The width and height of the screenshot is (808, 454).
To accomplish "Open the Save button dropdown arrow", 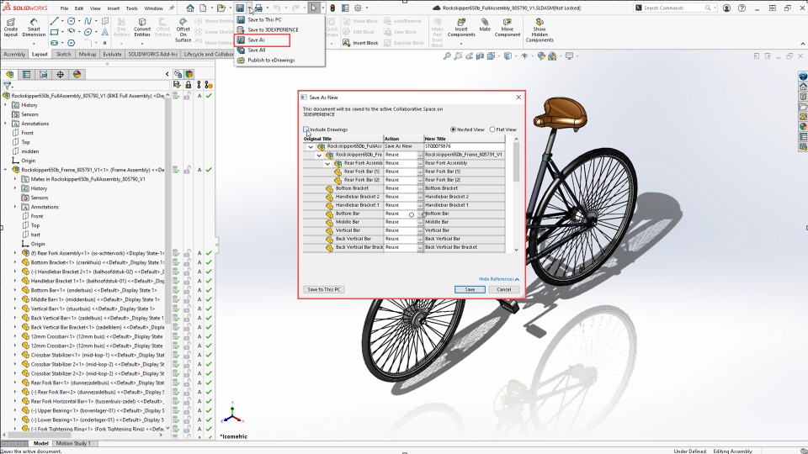I will click(x=249, y=8).
